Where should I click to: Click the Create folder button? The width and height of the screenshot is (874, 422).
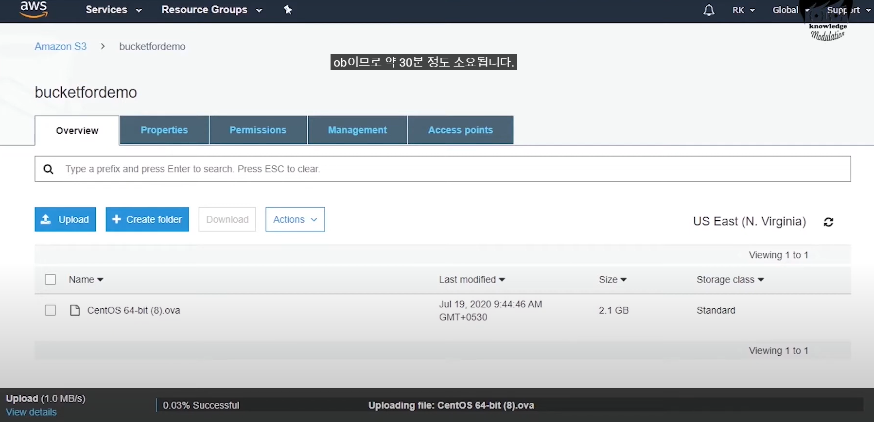[147, 219]
